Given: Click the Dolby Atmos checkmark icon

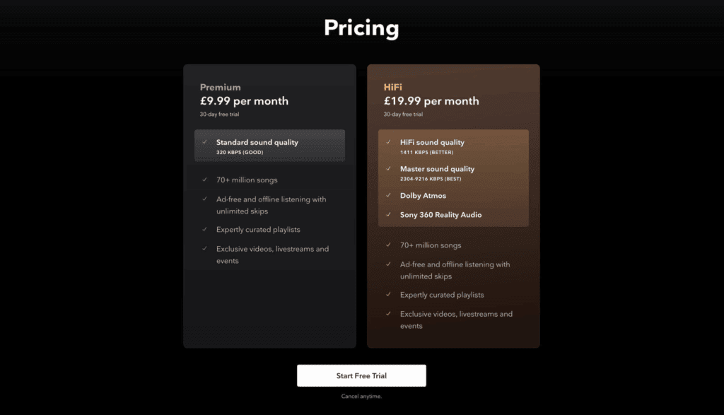Looking at the screenshot, I should coord(388,195).
